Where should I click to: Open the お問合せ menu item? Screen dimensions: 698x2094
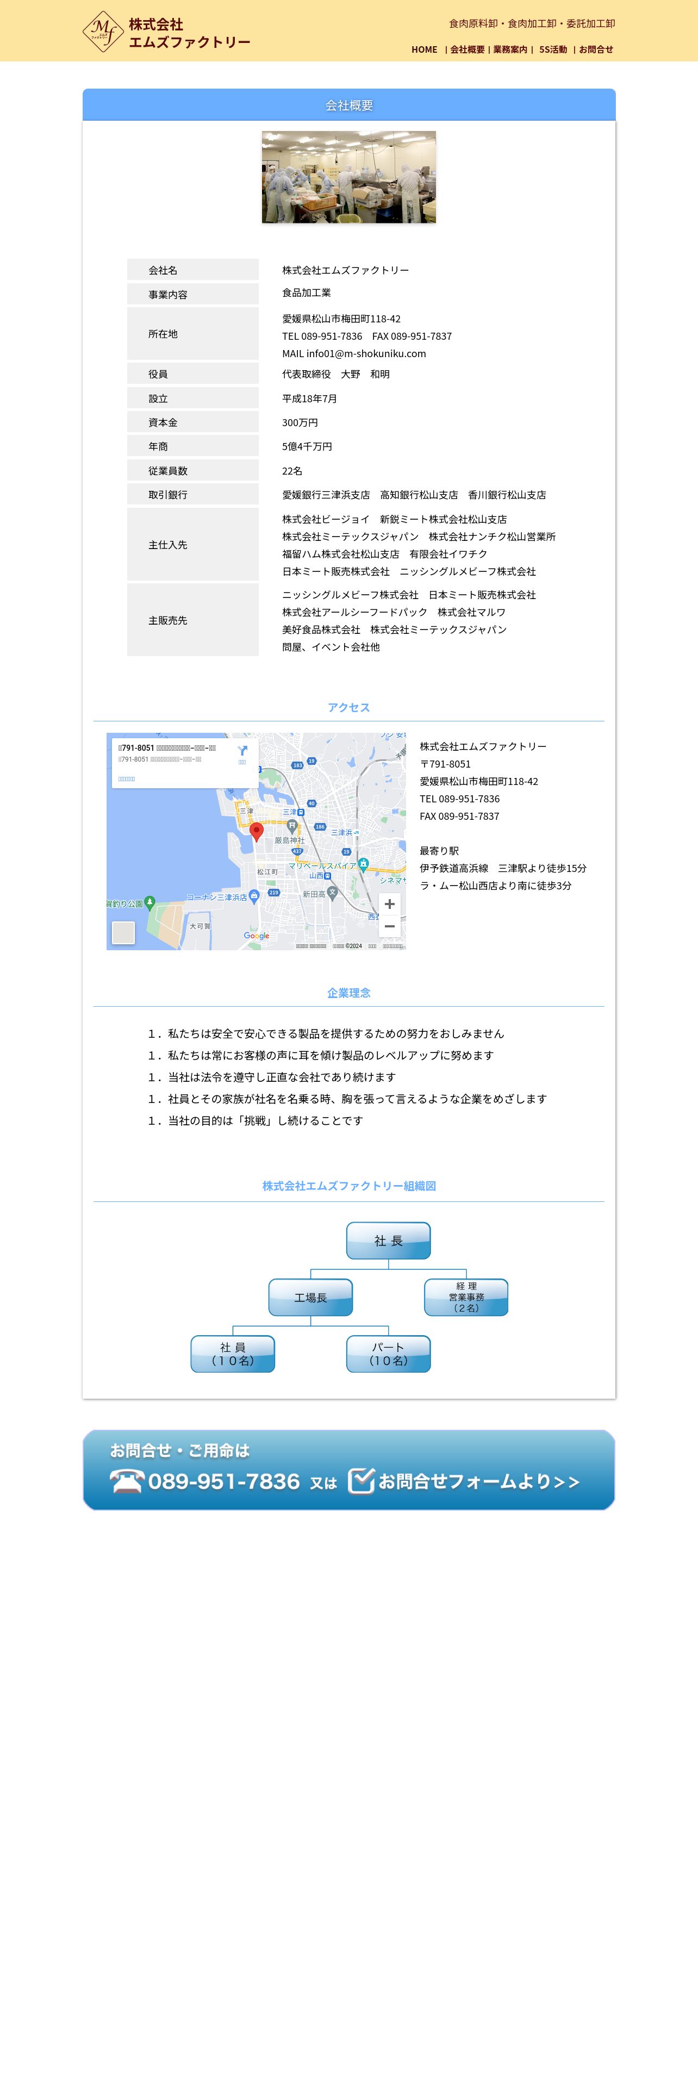596,49
